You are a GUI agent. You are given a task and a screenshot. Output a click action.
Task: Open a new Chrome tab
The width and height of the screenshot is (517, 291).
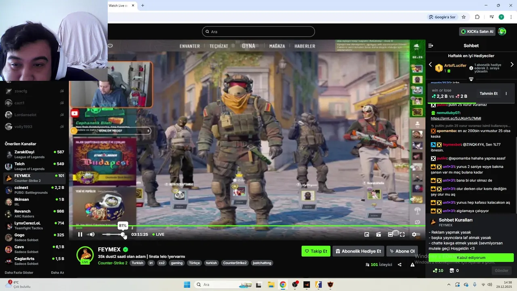(143, 5)
